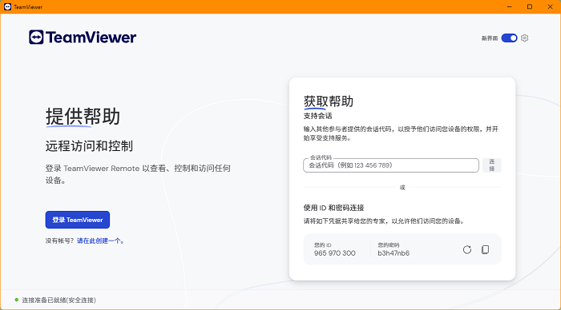Select the ID value 965 970 300
The height and width of the screenshot is (310, 561).
point(335,253)
